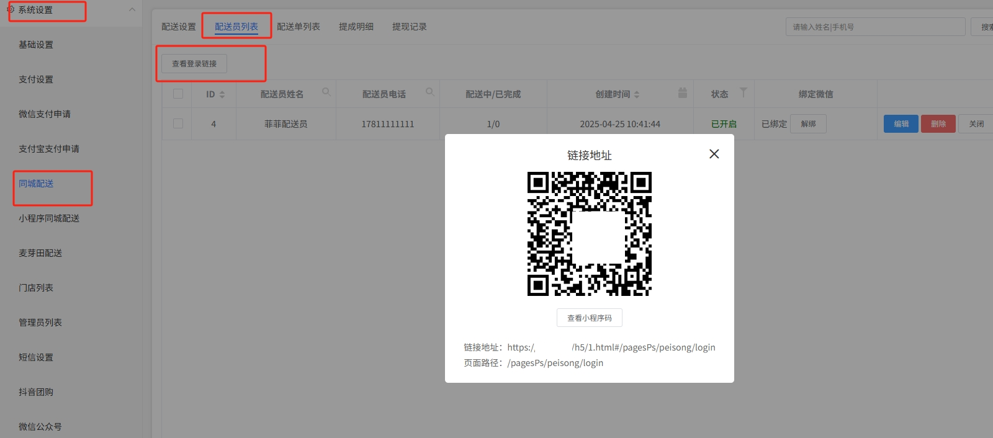Select the checkbox for row ID 4
The image size is (993, 438).
click(x=178, y=123)
